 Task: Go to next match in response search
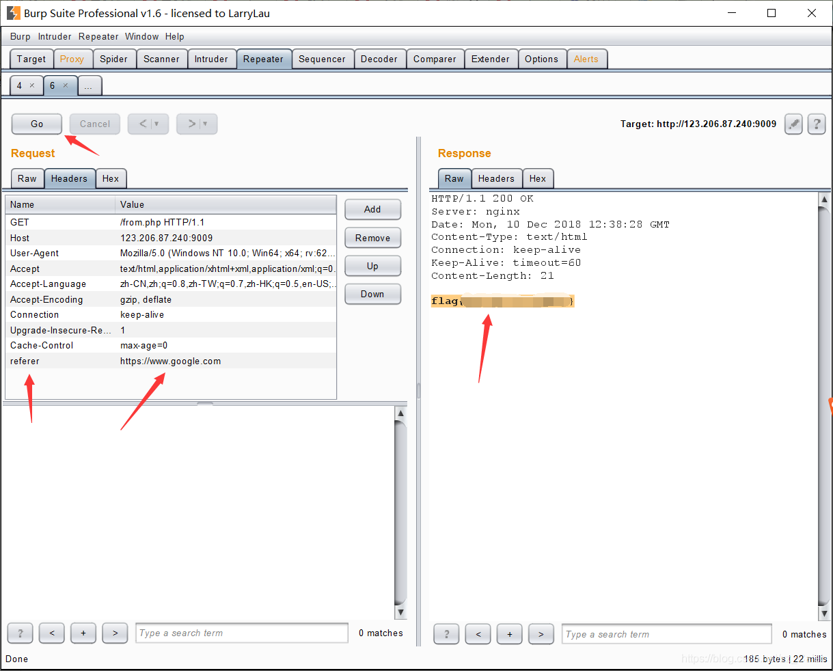tap(541, 634)
